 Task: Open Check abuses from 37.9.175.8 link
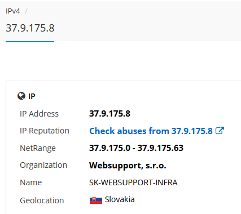[151, 131]
